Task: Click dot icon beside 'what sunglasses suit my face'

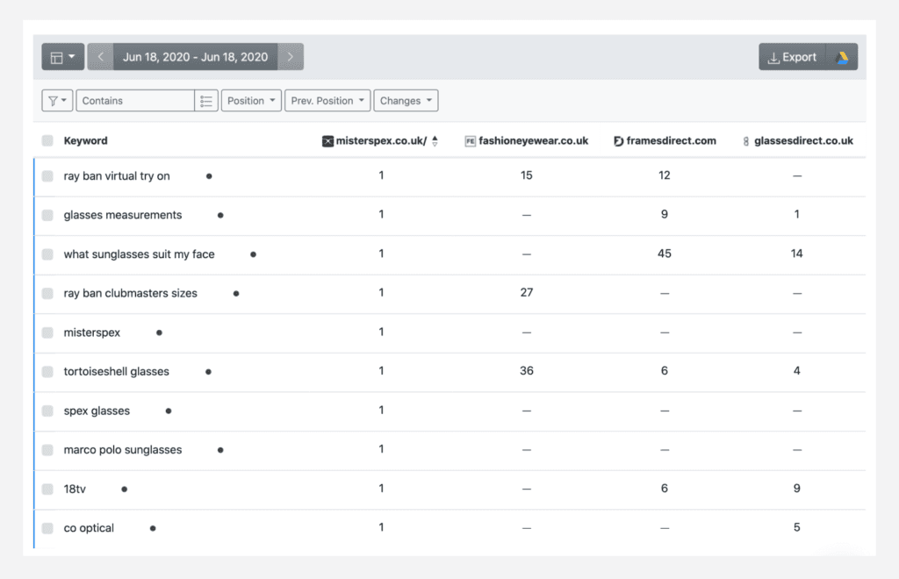Action: (x=254, y=254)
